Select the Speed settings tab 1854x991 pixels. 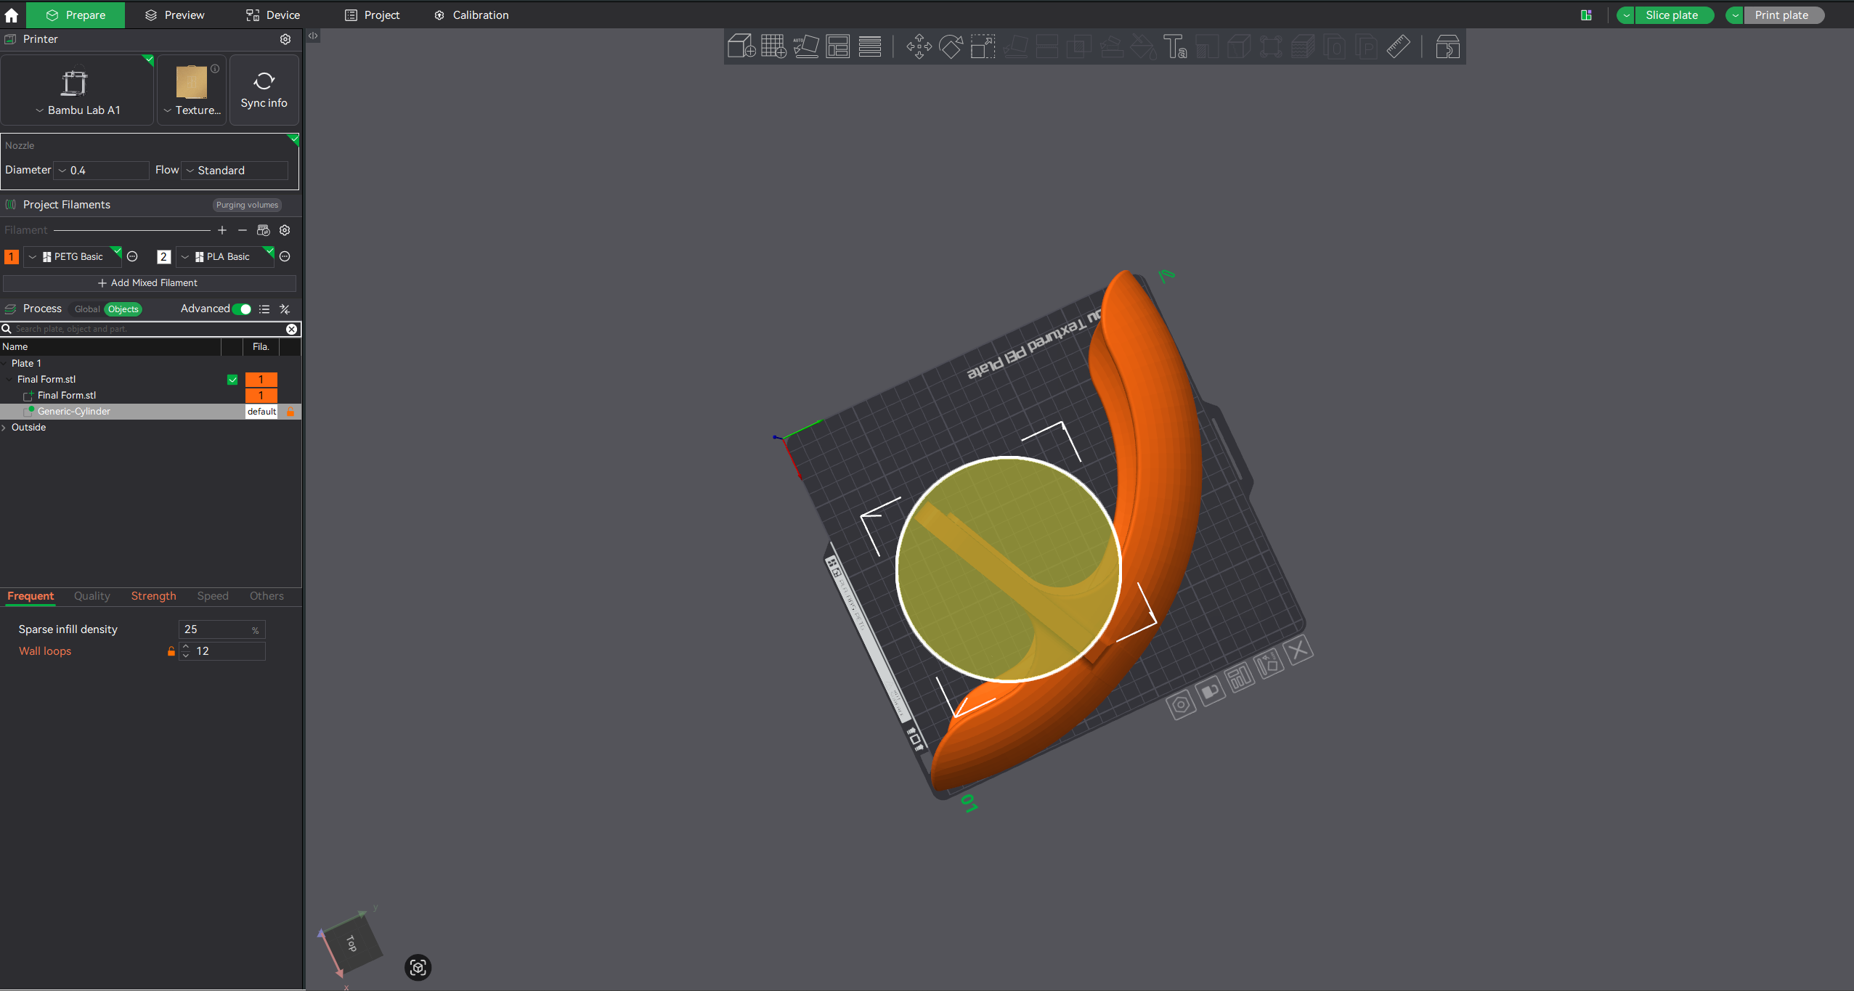tap(213, 596)
